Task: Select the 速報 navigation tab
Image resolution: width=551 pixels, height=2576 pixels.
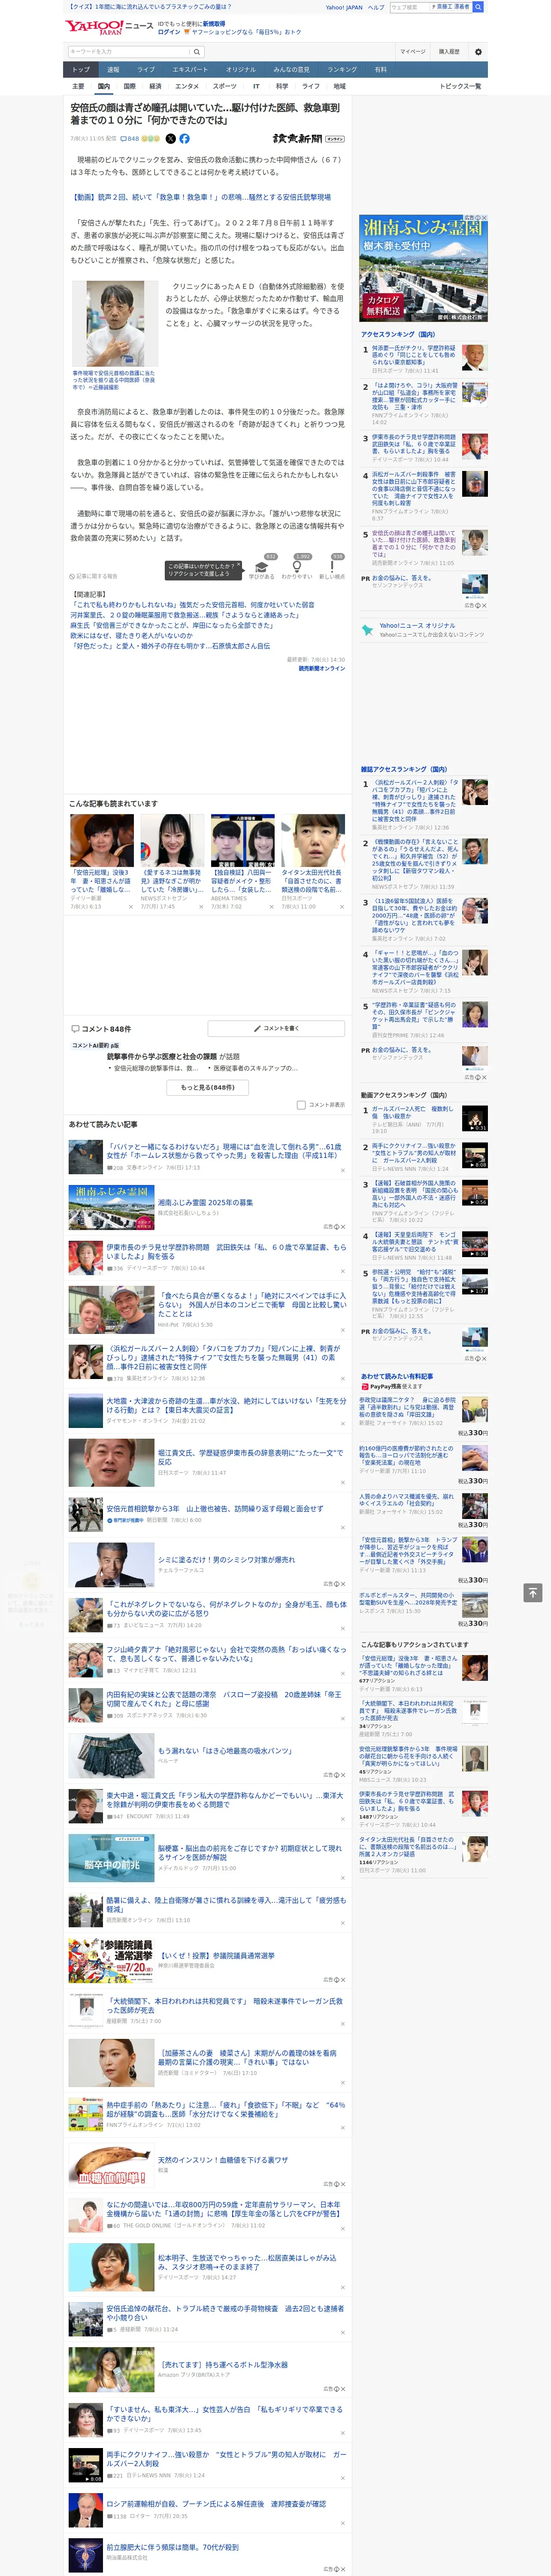Action: click(x=113, y=69)
